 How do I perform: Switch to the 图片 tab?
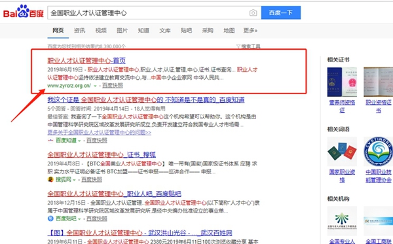pyautogui.click(x=122, y=31)
